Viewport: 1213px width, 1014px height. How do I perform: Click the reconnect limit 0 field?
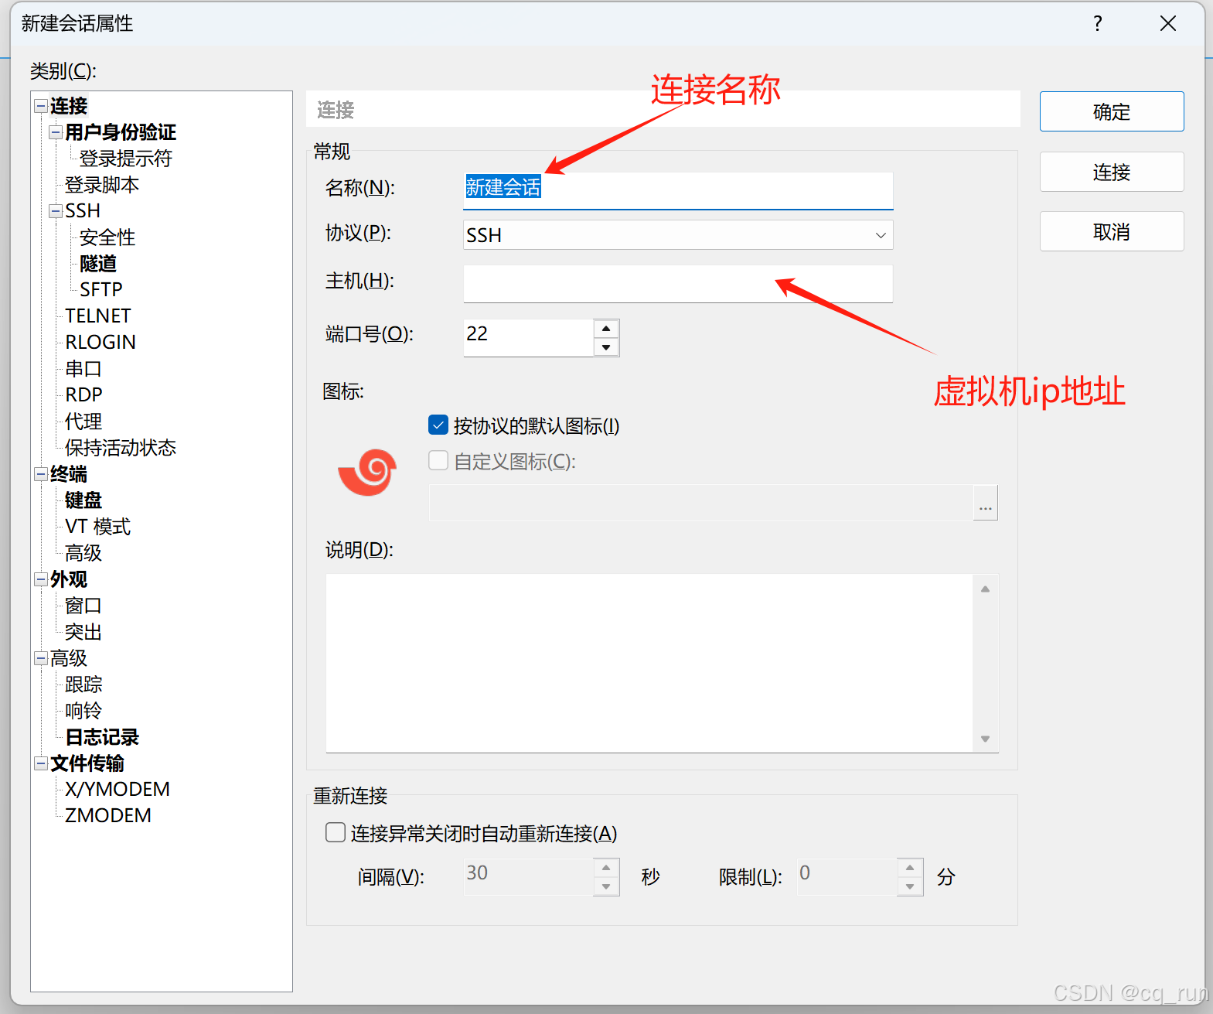coord(847,877)
